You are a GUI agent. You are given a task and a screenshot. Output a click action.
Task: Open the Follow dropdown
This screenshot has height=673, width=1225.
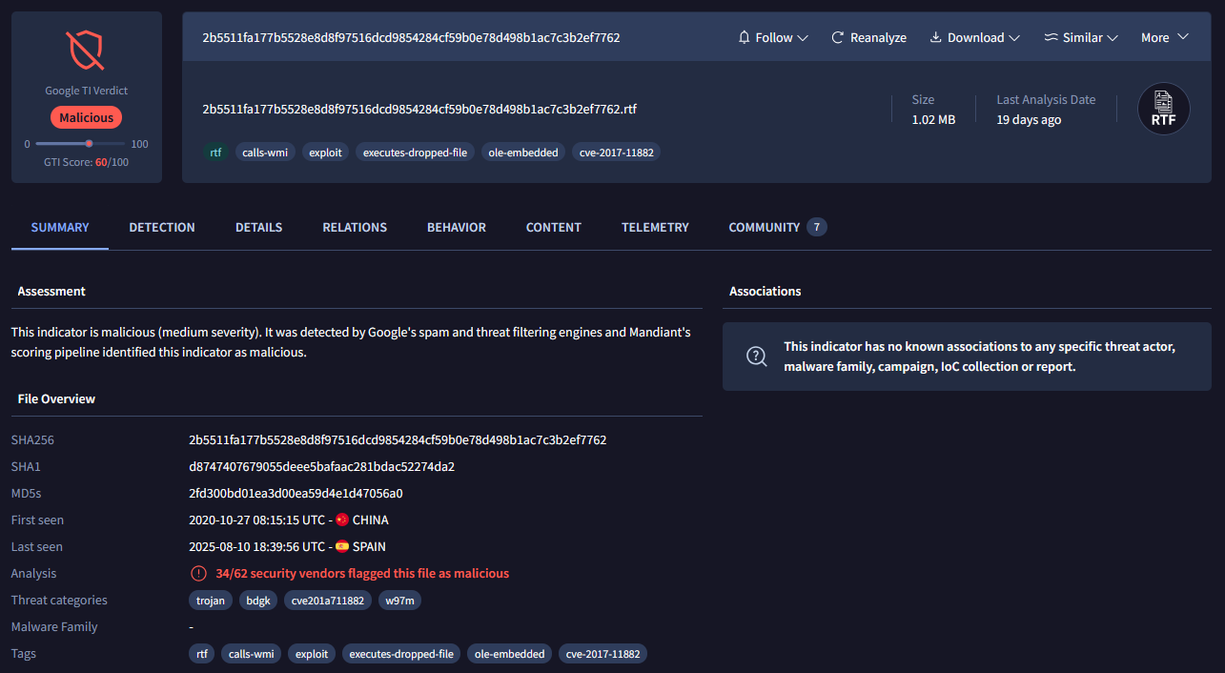tap(773, 37)
